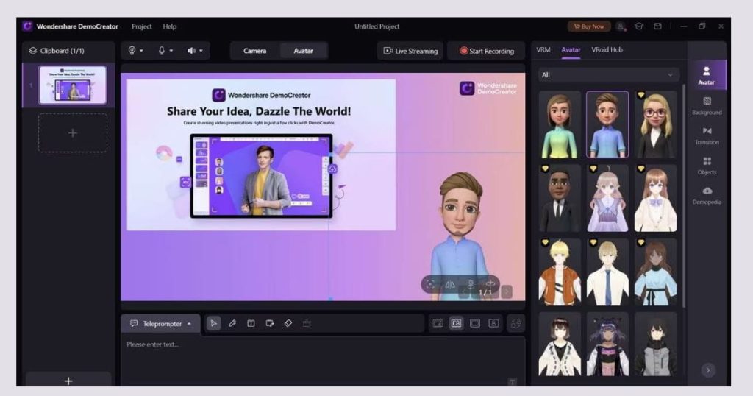Screen dimensions: 753x396
Task: Choose the Eraser tool
Action: 288,323
